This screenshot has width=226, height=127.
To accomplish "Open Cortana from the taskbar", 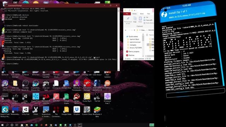I will pos(12,125).
